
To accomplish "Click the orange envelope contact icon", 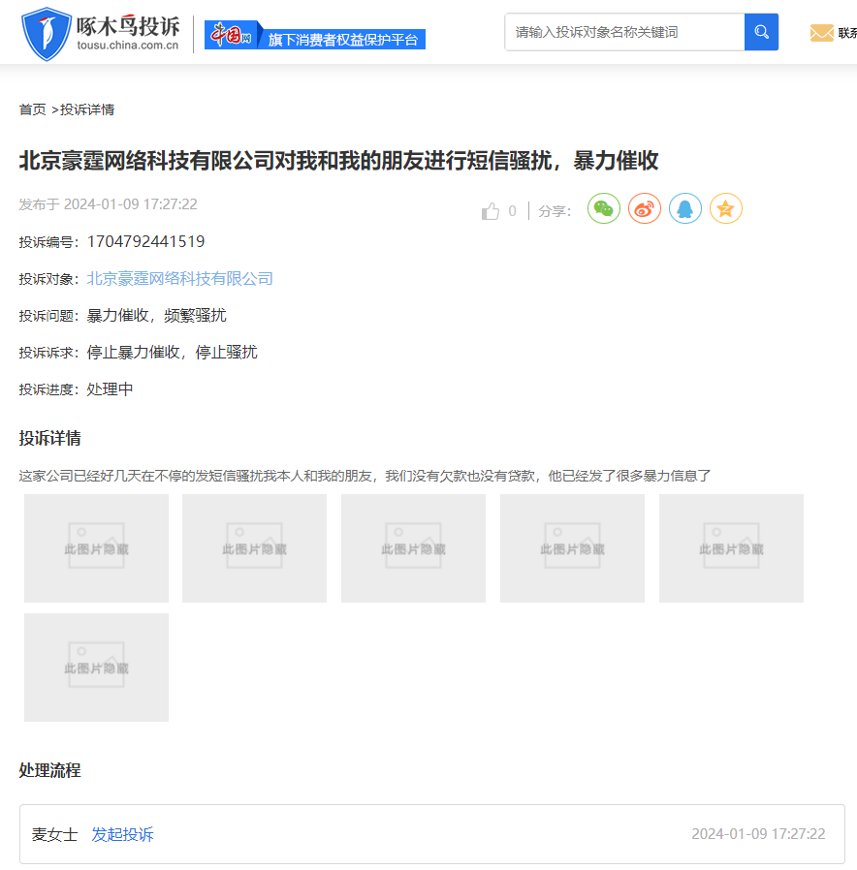I will [x=821, y=33].
